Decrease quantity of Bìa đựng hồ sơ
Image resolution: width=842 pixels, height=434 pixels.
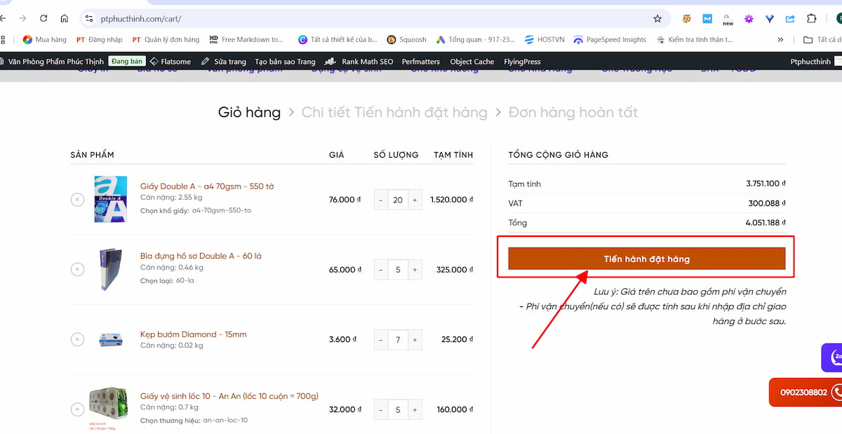click(x=381, y=270)
